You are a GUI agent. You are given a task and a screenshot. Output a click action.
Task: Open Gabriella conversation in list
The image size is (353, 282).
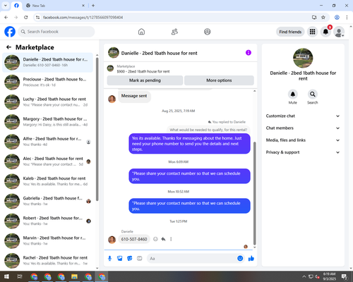pos(47,201)
